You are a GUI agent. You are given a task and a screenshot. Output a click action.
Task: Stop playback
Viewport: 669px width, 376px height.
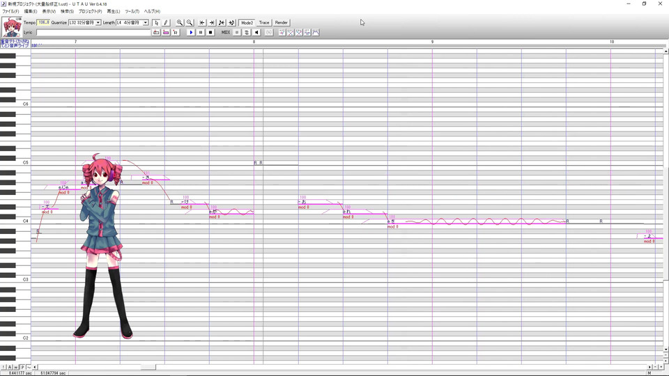210,33
